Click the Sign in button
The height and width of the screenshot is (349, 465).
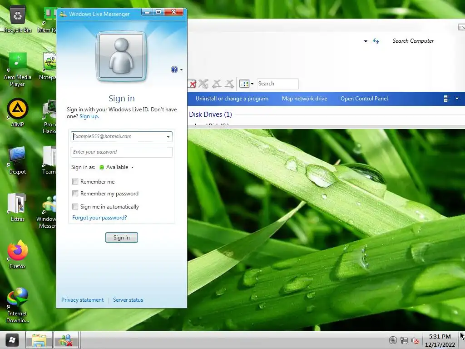pyautogui.click(x=122, y=237)
